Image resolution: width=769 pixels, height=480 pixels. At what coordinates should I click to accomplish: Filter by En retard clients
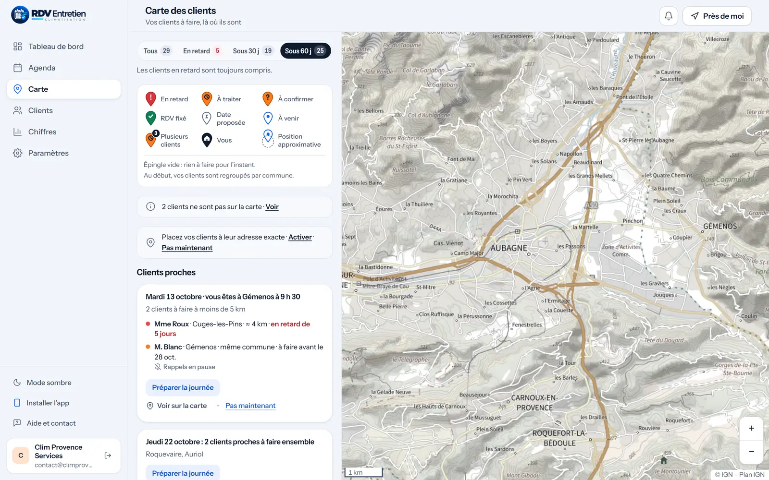pos(201,51)
